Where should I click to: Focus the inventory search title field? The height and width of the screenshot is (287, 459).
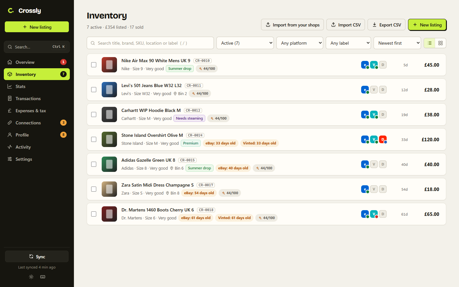coord(150,43)
